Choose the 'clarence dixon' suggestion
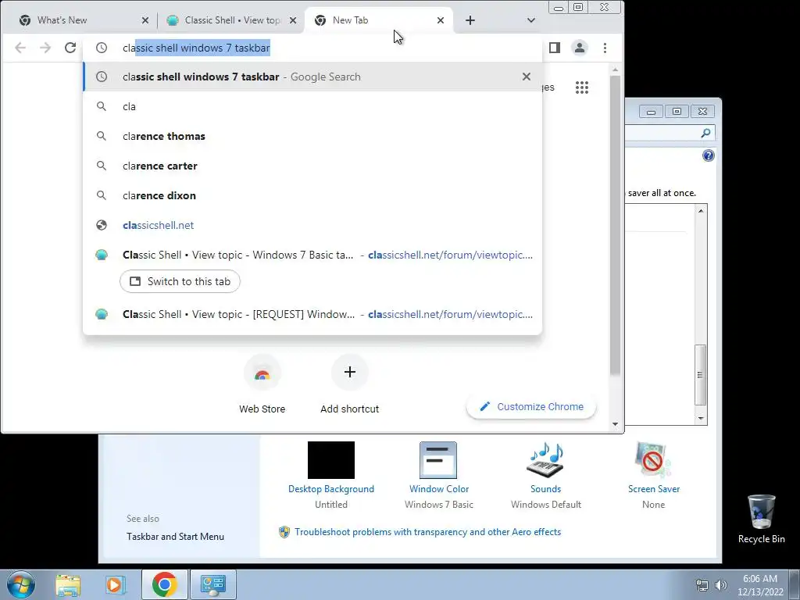This screenshot has width=800, height=600. click(x=312, y=195)
